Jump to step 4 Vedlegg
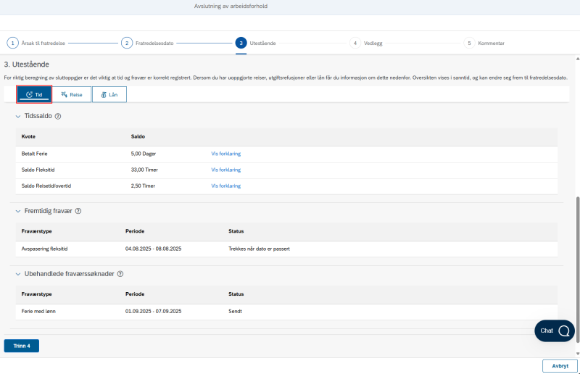The height and width of the screenshot is (374, 580). coord(366,43)
